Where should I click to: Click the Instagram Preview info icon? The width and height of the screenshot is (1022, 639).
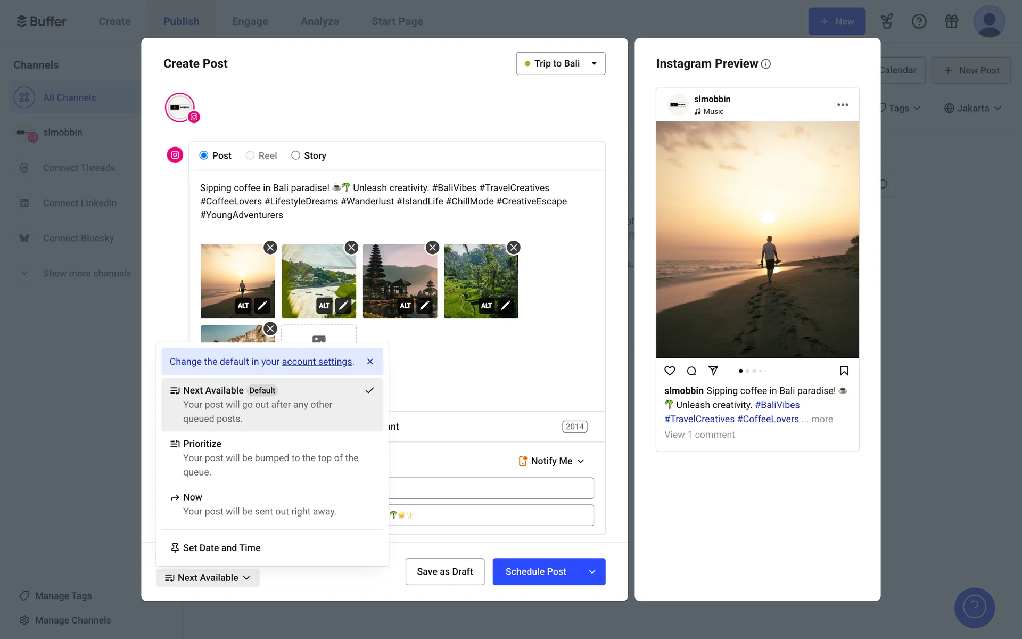click(766, 64)
